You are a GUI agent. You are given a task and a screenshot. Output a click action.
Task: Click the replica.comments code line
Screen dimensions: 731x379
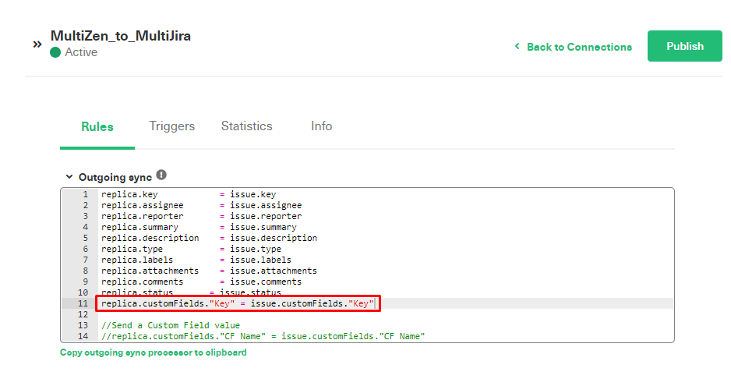click(201, 282)
